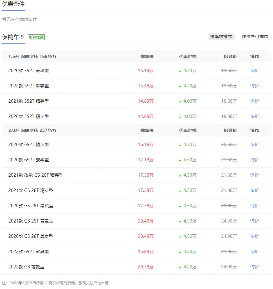
Task: Sort by 按指导价排序
Action: (255, 37)
